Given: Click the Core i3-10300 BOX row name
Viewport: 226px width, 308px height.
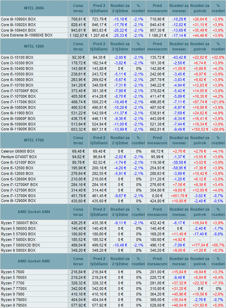Looking at the screenshot, I should tap(17, 63).
